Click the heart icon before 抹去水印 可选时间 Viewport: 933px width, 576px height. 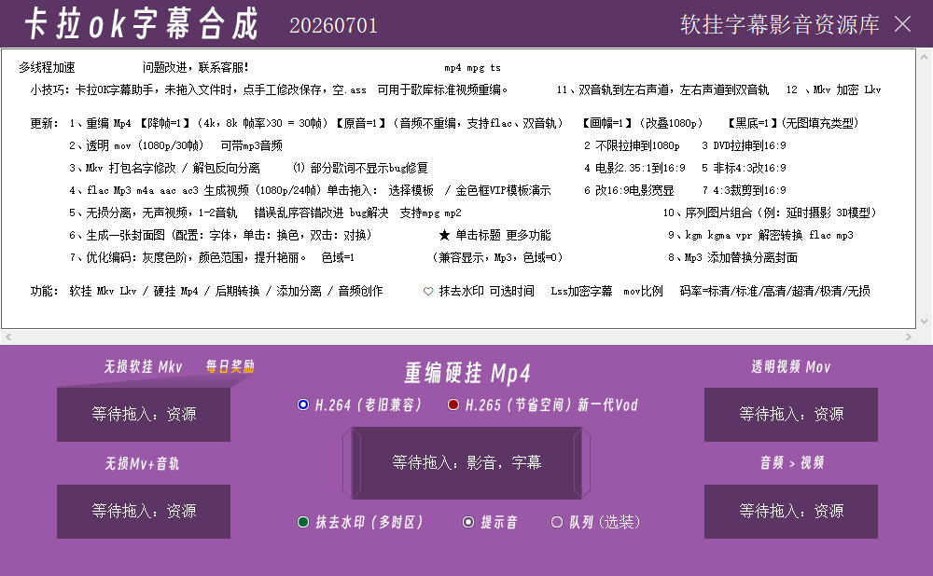(x=428, y=292)
